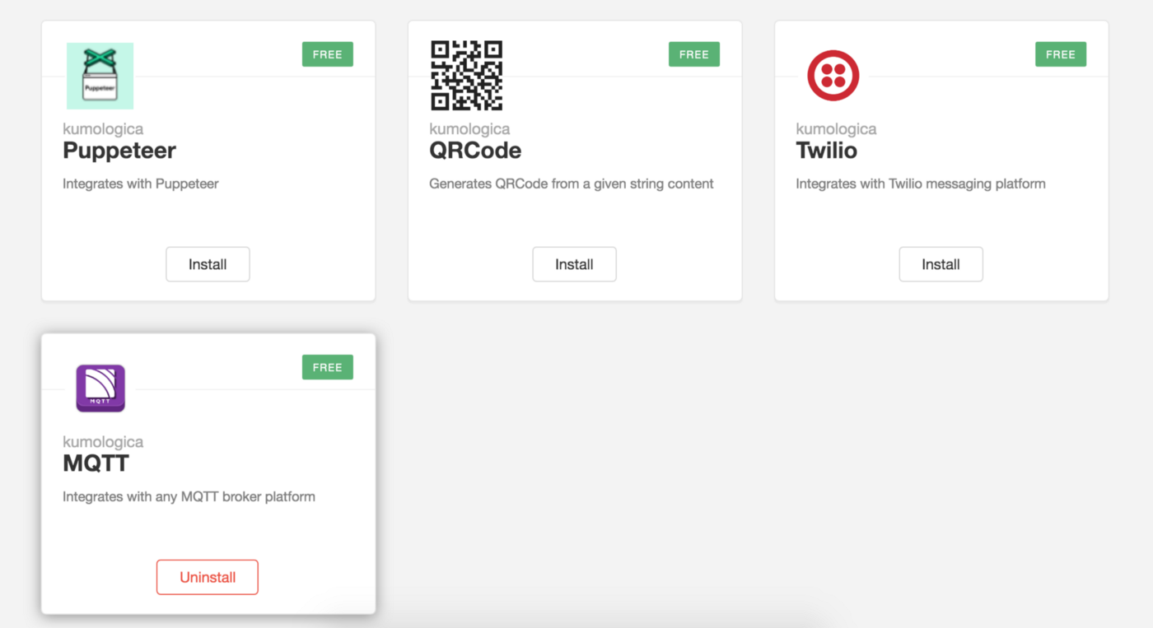Click the FREE badge on MQTT card
This screenshot has width=1153, height=628.
[x=328, y=367]
